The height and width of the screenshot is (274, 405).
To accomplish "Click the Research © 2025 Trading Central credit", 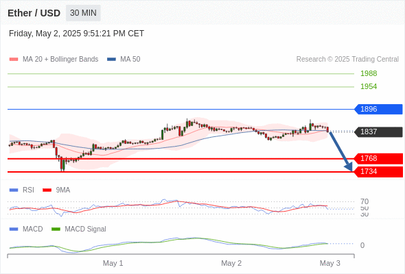I will click(347, 60).
